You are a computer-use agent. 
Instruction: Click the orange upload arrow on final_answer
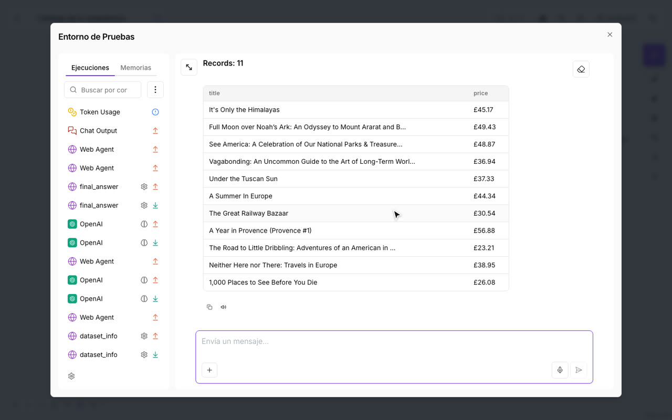click(155, 187)
